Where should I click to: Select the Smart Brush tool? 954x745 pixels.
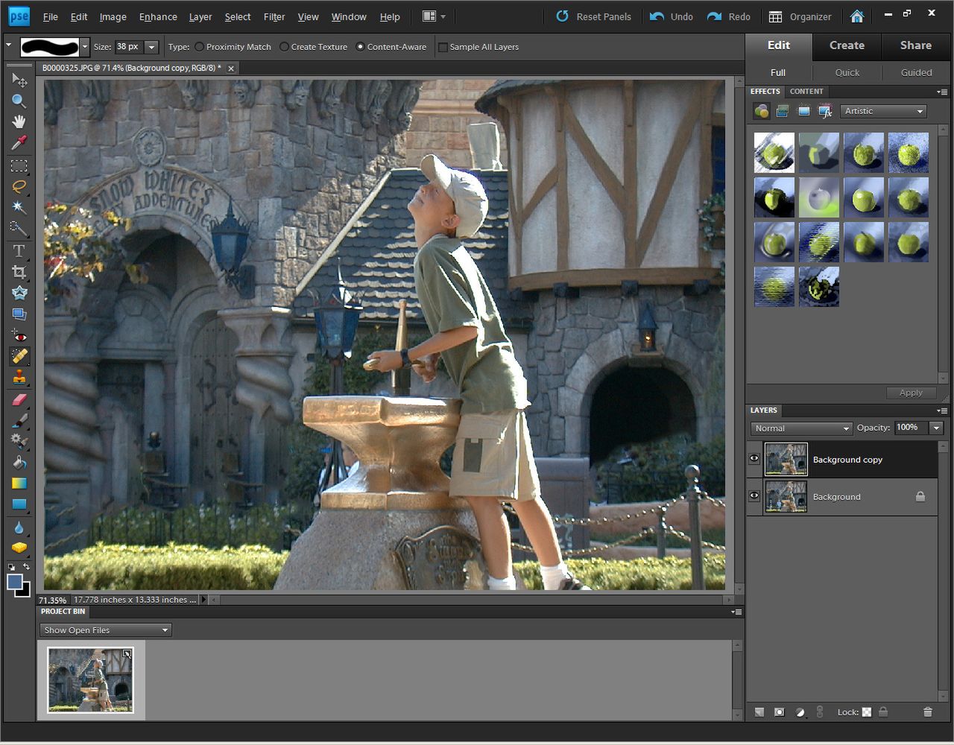[x=19, y=441]
